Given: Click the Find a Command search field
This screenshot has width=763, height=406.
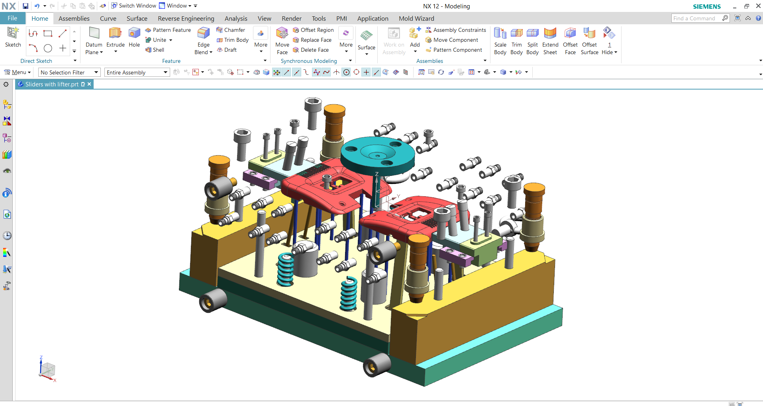Looking at the screenshot, I should click(697, 18).
